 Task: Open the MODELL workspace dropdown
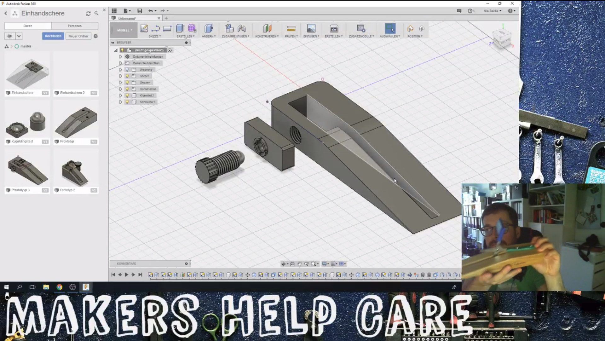[125, 30]
